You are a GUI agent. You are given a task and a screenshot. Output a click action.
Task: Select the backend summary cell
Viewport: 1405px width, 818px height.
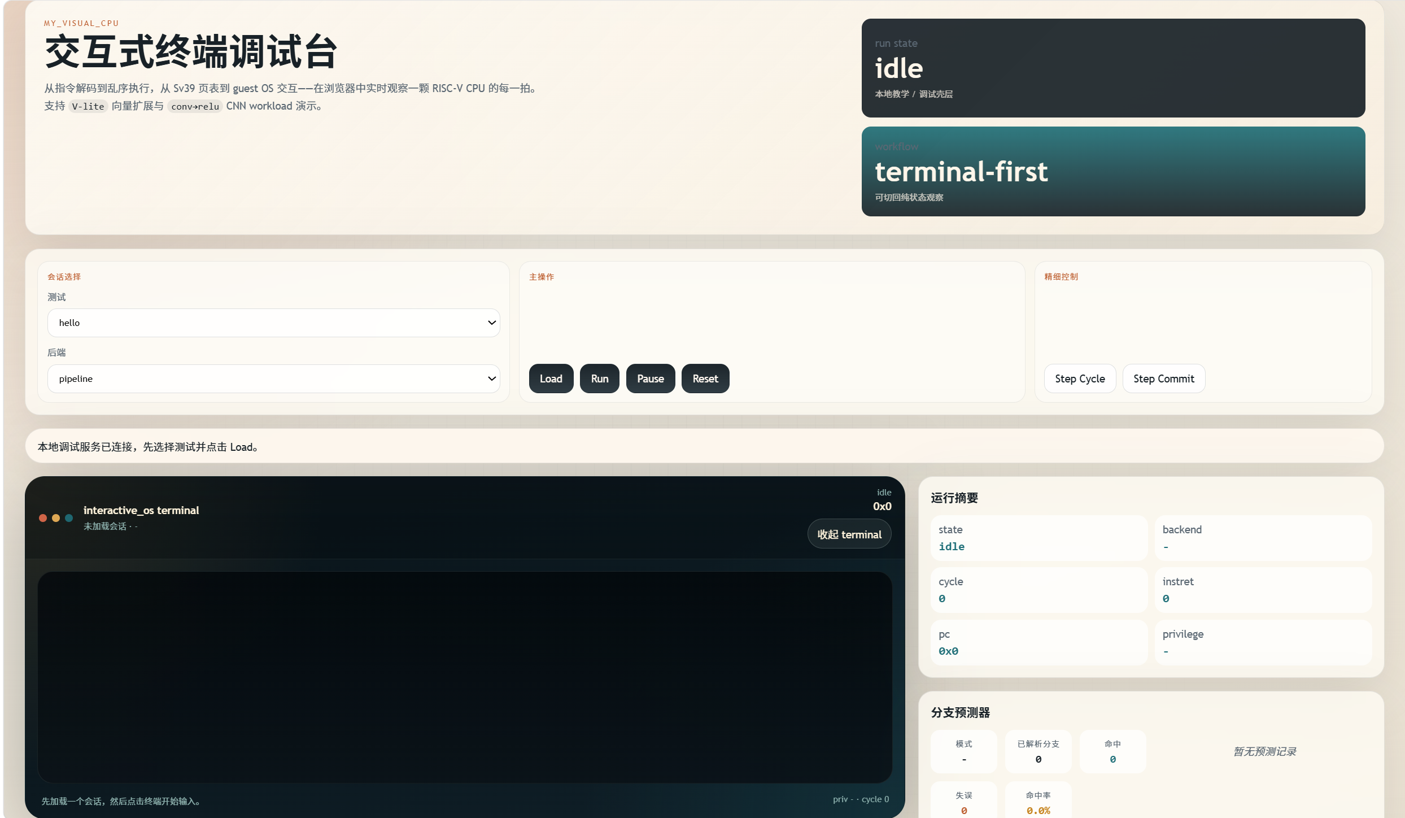[x=1263, y=538]
